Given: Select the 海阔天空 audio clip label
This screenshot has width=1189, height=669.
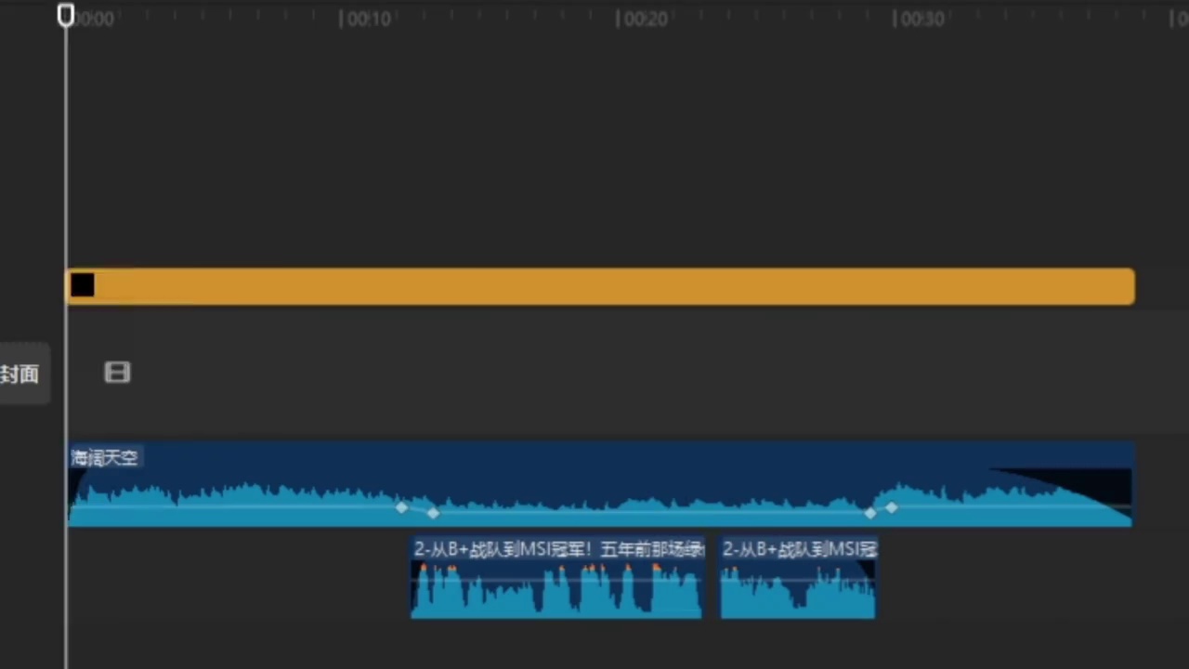Looking at the screenshot, I should pyautogui.click(x=105, y=457).
